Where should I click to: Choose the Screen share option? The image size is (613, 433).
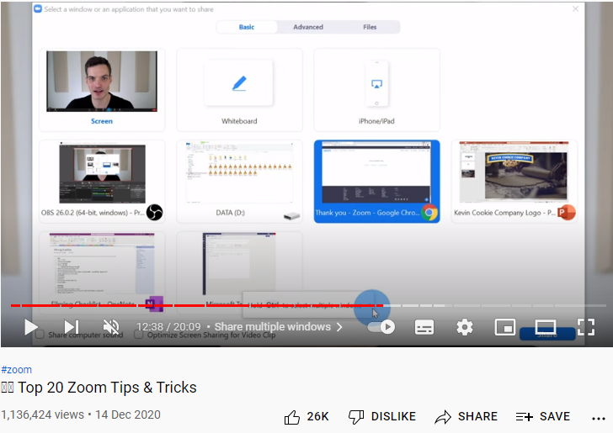102,90
